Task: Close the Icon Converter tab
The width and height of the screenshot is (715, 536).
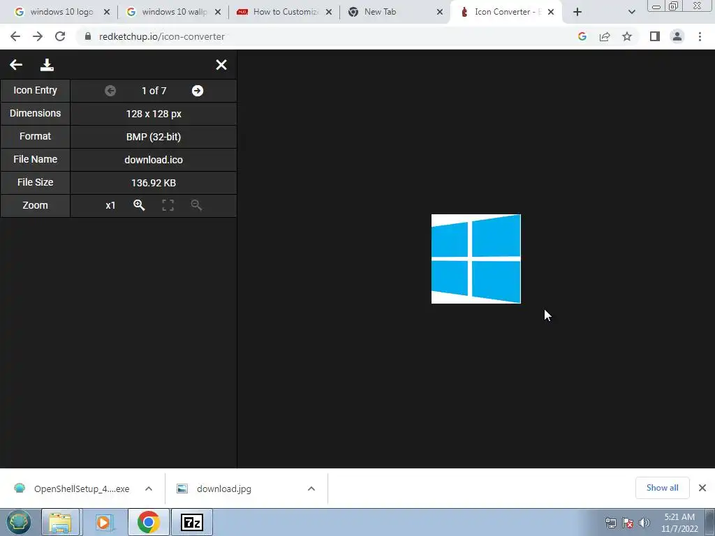Action: point(551,12)
